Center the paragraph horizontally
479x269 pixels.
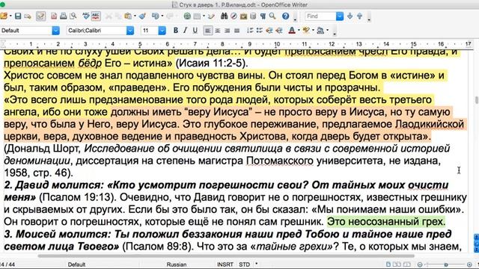[x=218, y=31]
